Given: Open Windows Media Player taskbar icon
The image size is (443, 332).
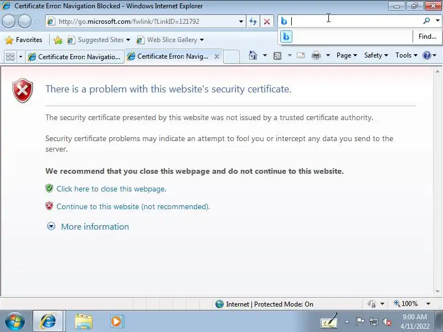Looking at the screenshot, I should tap(116, 321).
